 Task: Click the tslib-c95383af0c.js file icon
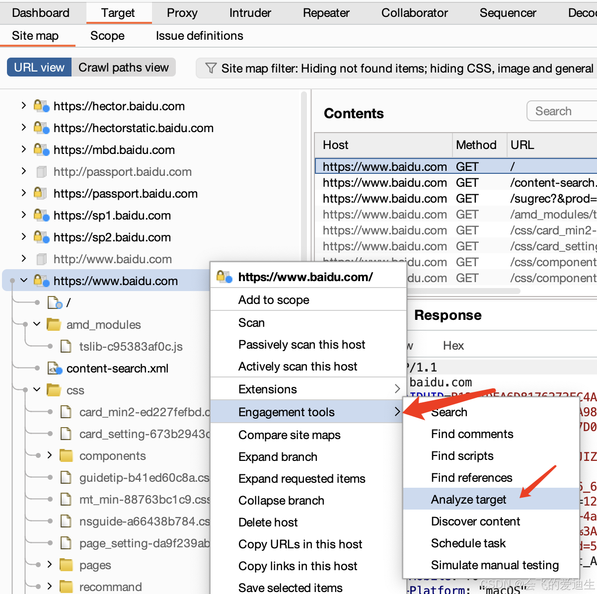pos(66,346)
